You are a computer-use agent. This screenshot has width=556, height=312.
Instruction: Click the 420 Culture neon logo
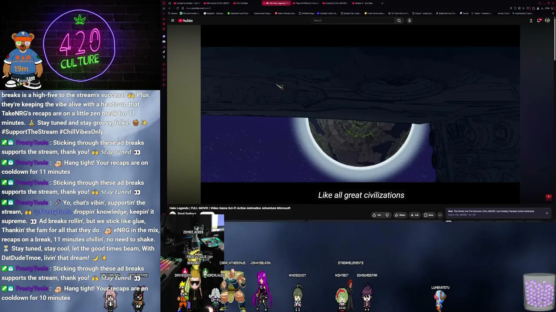point(79,45)
